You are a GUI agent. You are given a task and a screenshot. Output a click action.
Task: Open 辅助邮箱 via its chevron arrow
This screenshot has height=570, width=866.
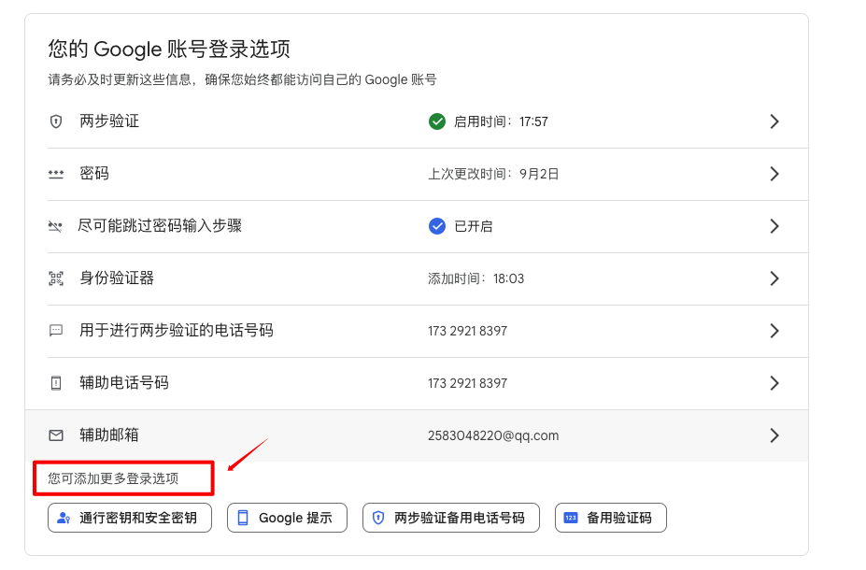pos(774,435)
